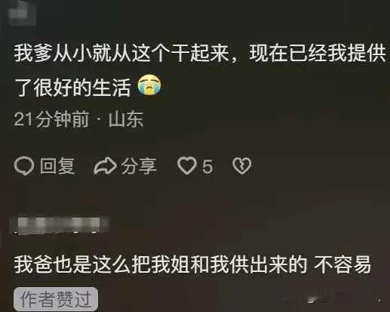Click the crying face emoji
Viewport: 390px width, 312px height.
tap(149, 85)
